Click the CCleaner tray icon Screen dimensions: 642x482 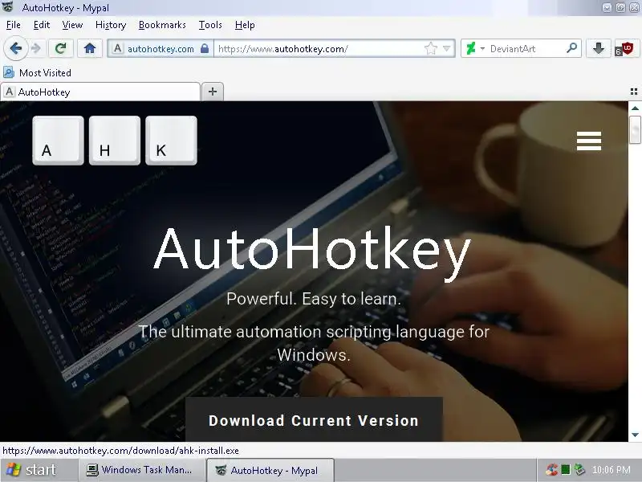pyautogui.click(x=551, y=470)
